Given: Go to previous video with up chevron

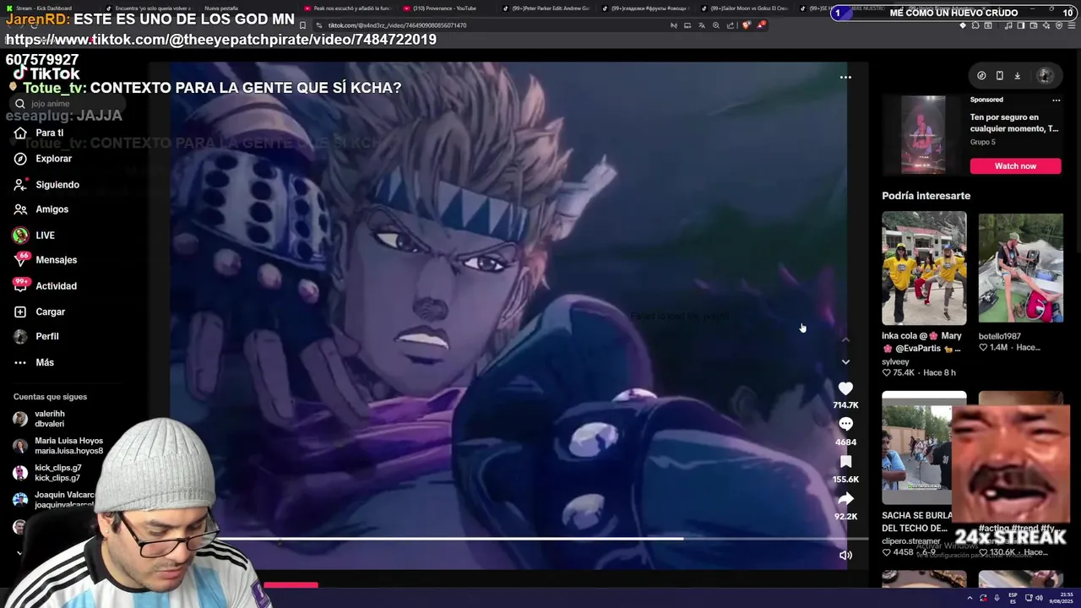Looking at the screenshot, I should (845, 339).
